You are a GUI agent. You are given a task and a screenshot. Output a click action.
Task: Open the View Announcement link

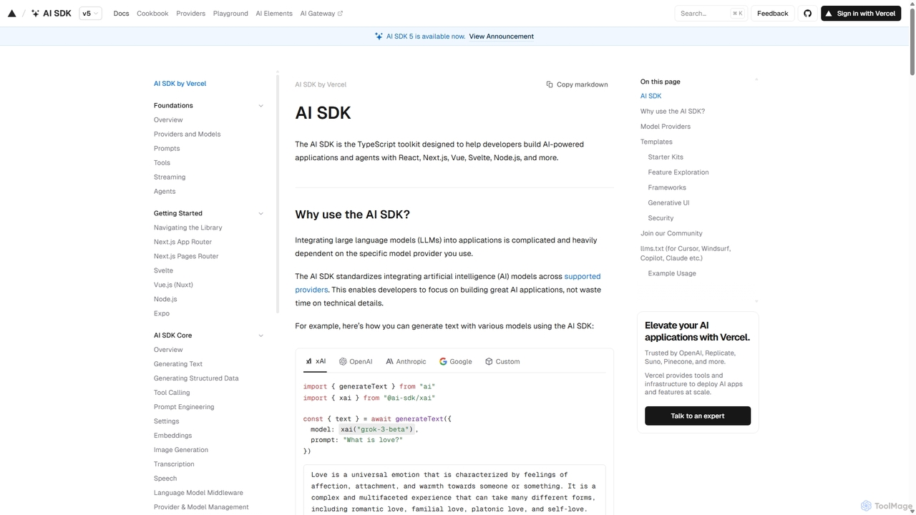click(x=502, y=36)
